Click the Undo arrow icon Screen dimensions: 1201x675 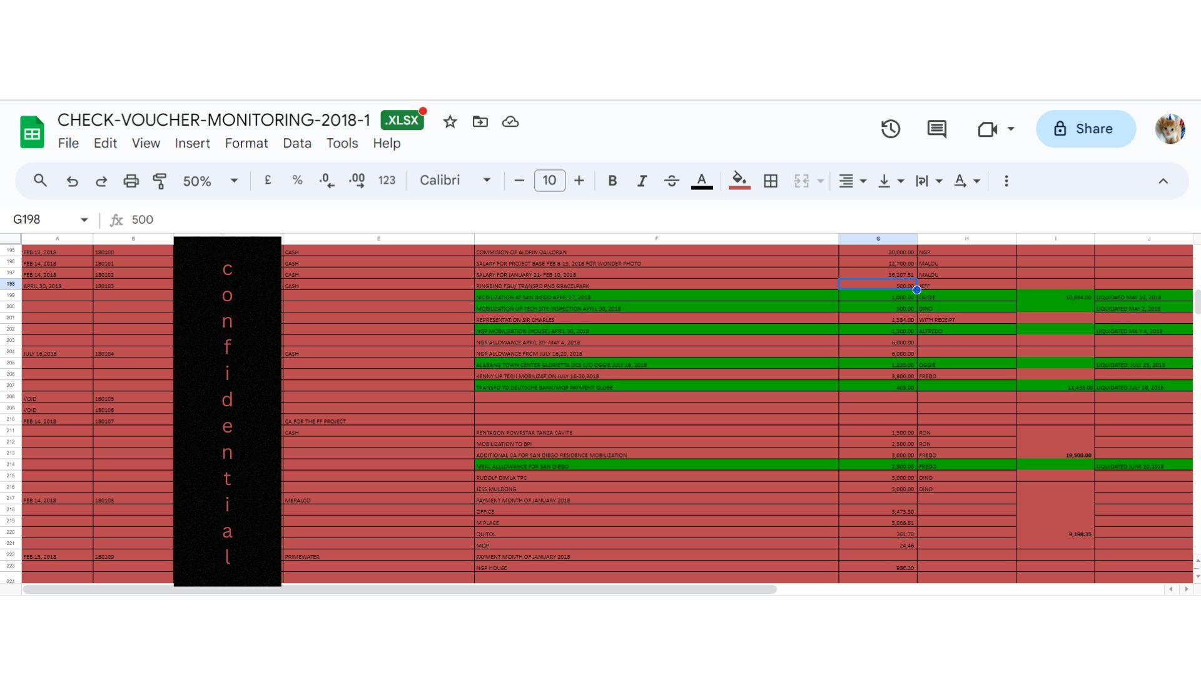[72, 181]
